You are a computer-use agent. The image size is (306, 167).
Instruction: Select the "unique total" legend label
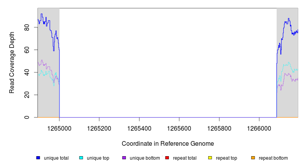[x=56, y=158]
